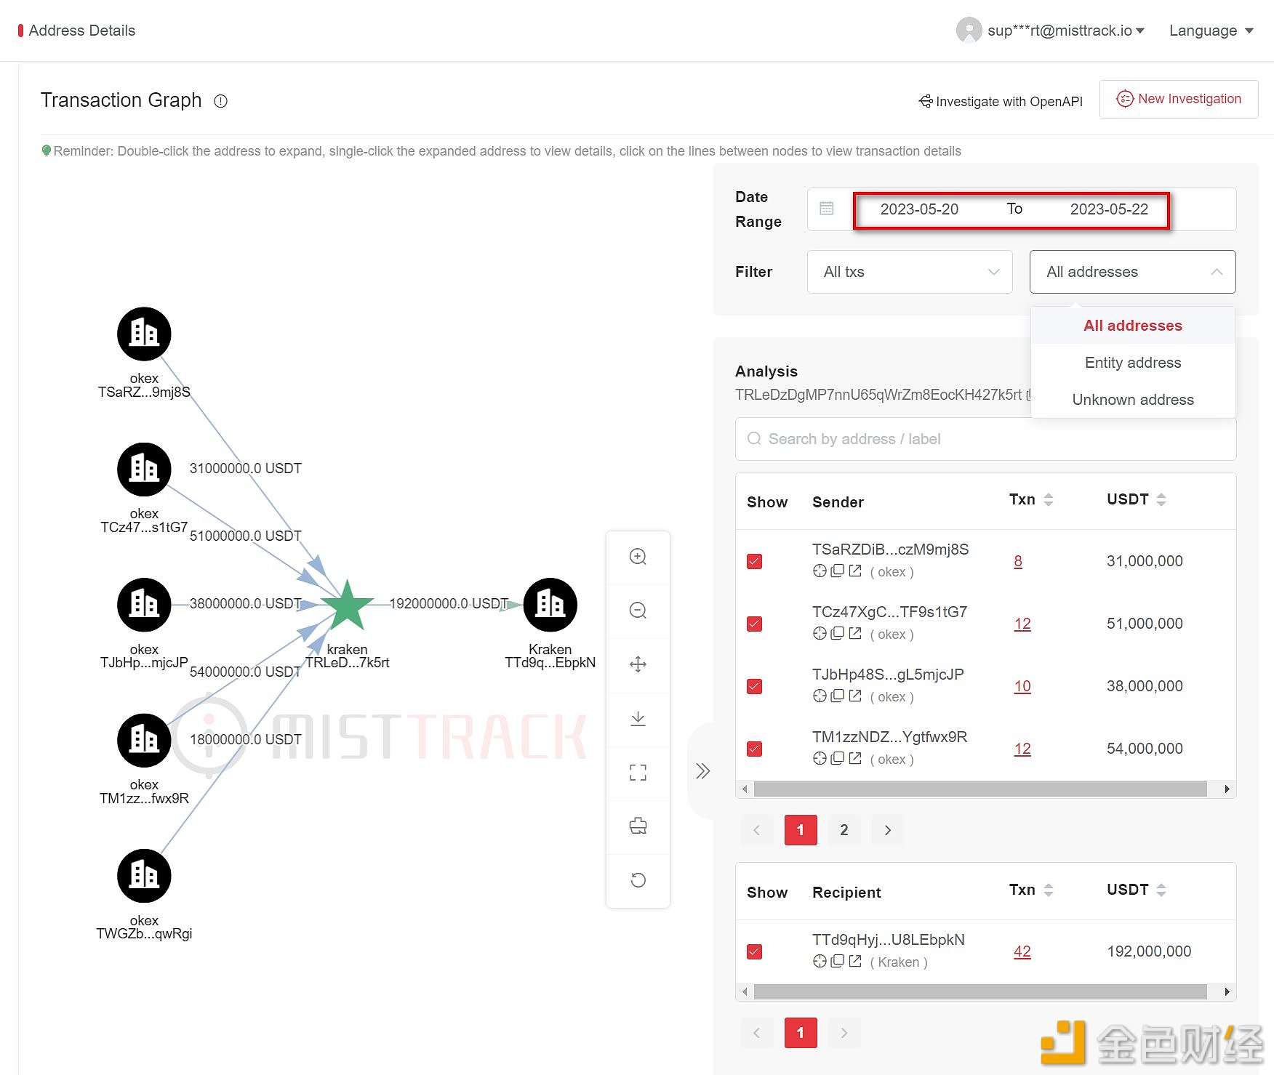1274x1075 pixels.
Task: Choose Entity address option
Action: pos(1133,363)
